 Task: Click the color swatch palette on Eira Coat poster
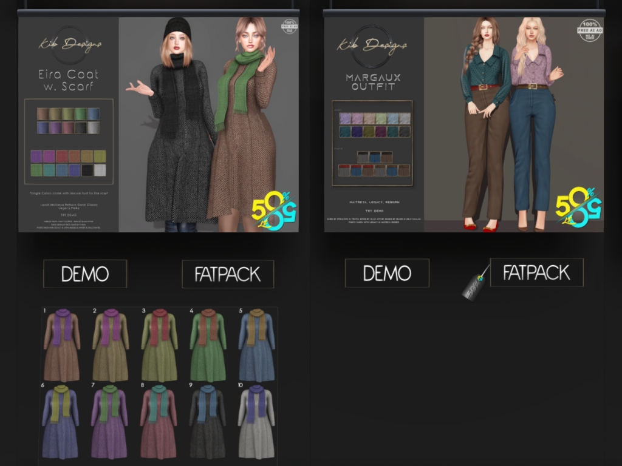(69, 141)
